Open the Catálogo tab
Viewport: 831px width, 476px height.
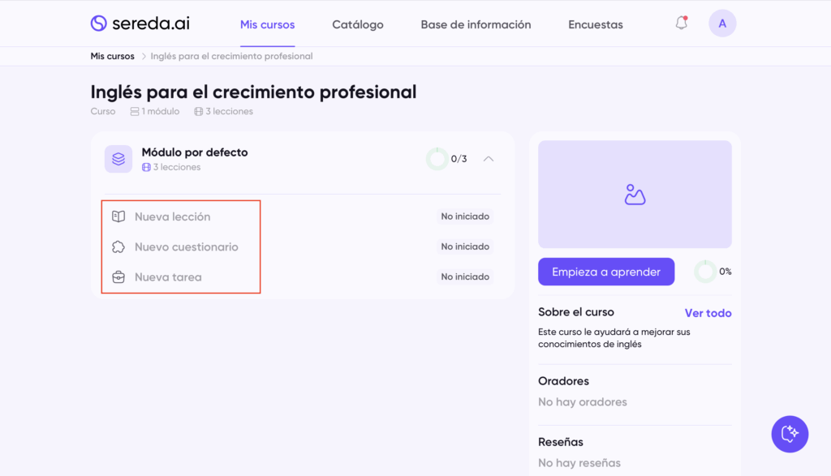pyautogui.click(x=358, y=24)
